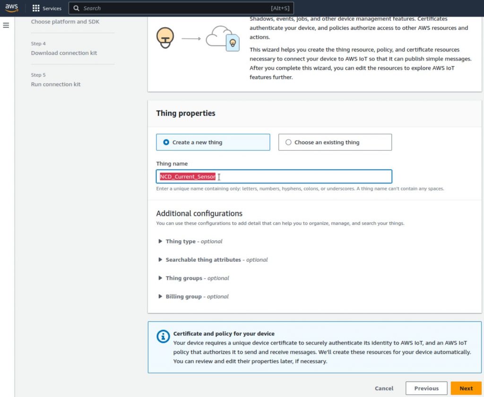Click the Previous button
This screenshot has height=397, width=484.
coord(426,388)
